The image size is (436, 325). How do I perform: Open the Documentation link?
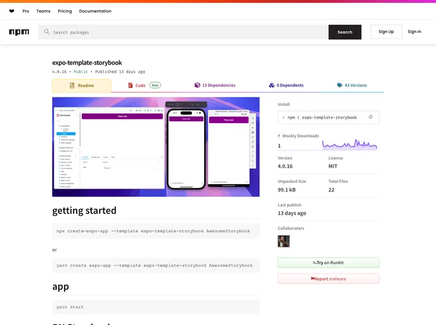point(95,11)
